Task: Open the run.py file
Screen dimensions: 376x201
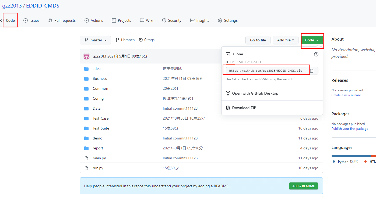Action: click(98, 168)
